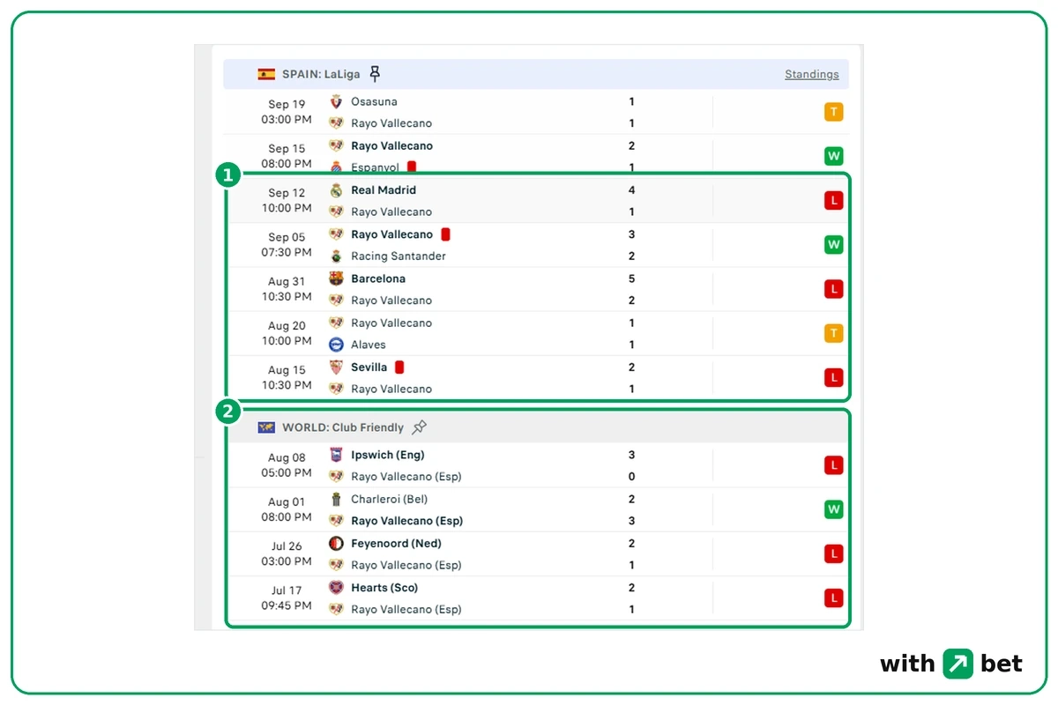Select the Charleroi (Bel) team name
The image size is (1058, 705).
pyautogui.click(x=390, y=500)
